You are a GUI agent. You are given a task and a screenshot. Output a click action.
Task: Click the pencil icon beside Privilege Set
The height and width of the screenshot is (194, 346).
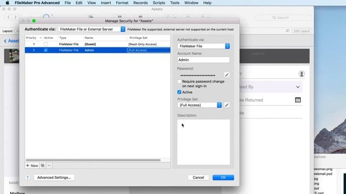coord(227,105)
